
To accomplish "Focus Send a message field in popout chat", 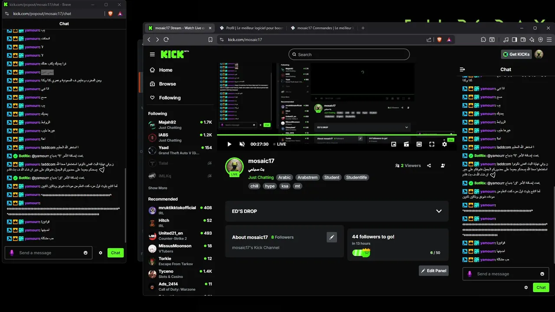I will (48, 253).
